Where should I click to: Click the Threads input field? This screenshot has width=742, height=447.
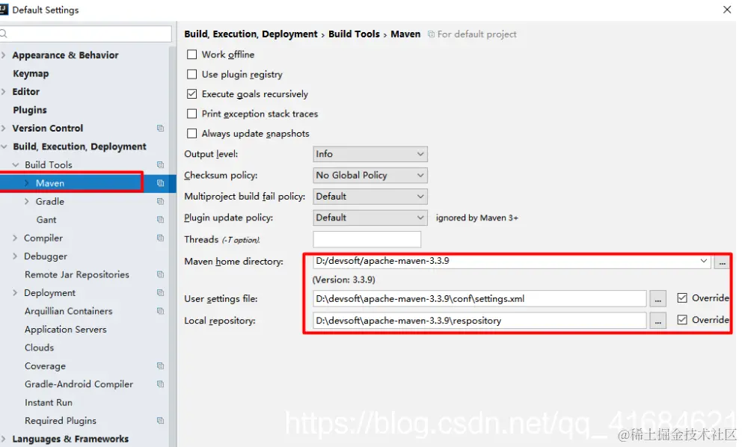[x=367, y=239]
